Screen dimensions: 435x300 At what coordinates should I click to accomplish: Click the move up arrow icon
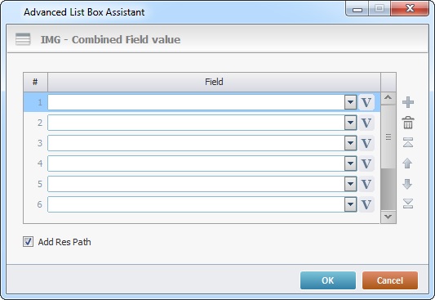click(x=407, y=163)
